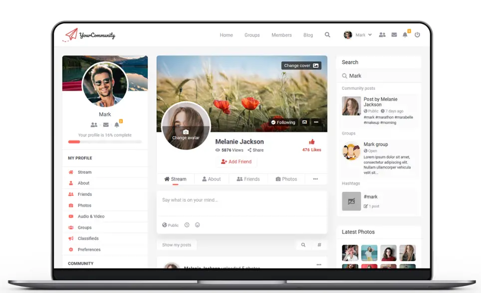This screenshot has width=481, height=293.
Task: Open the third Latest Photos thumbnail
Action: (x=388, y=253)
